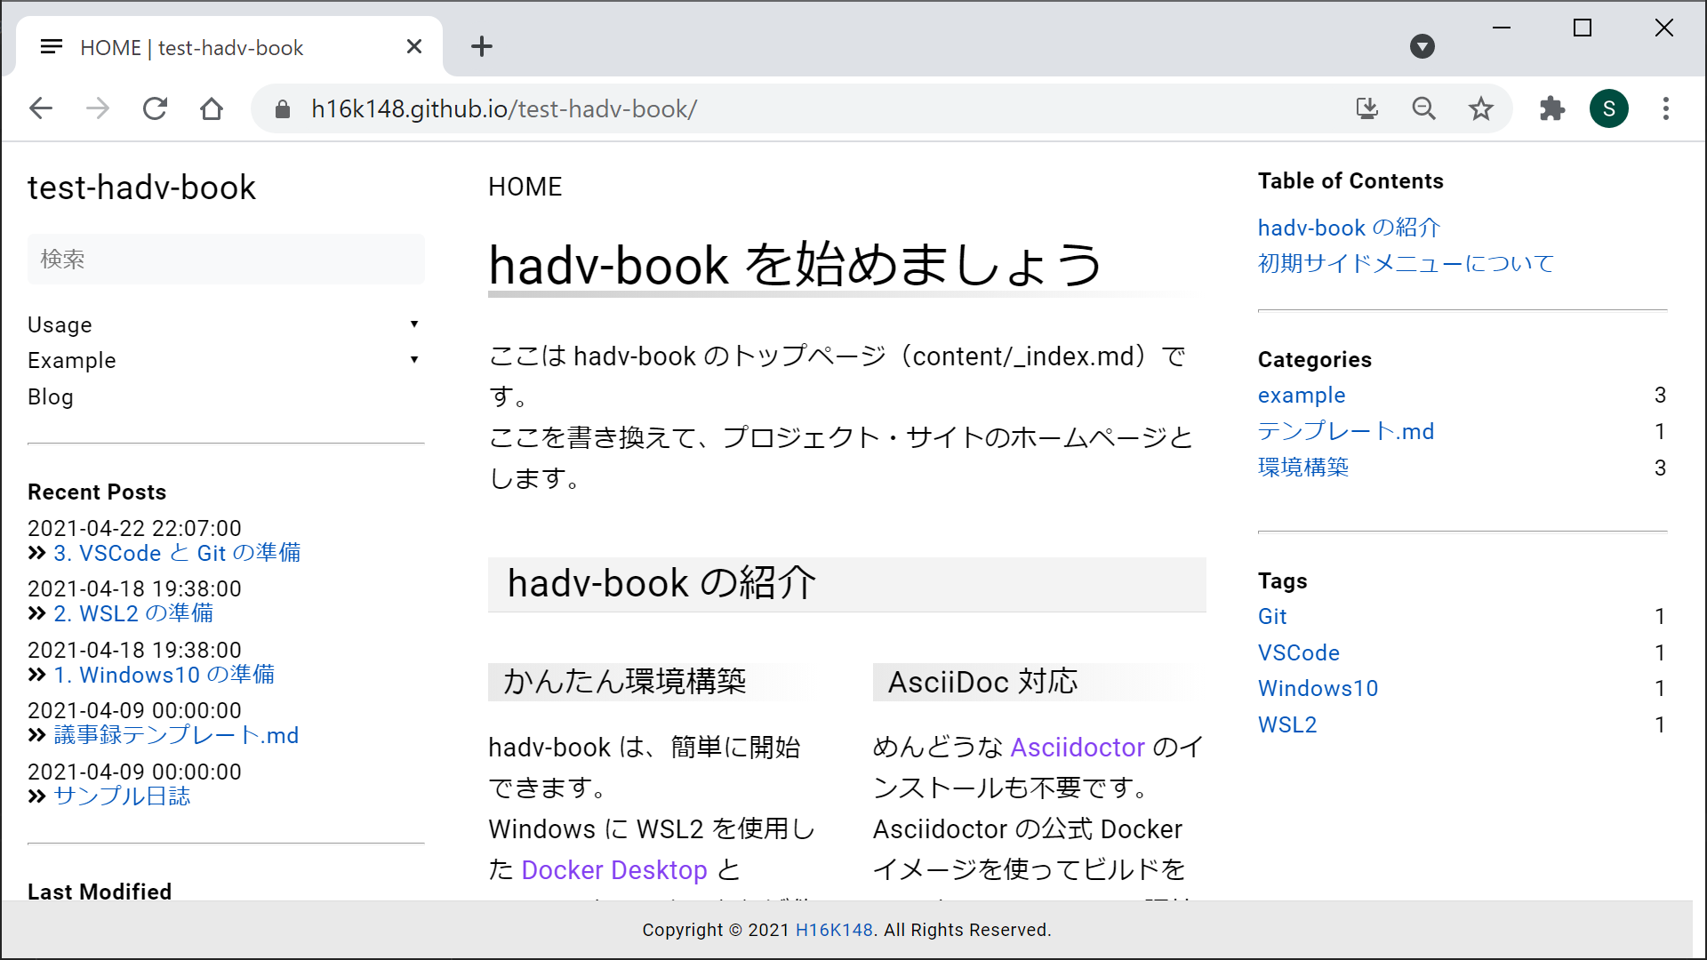Open the Git tag

tap(1272, 616)
